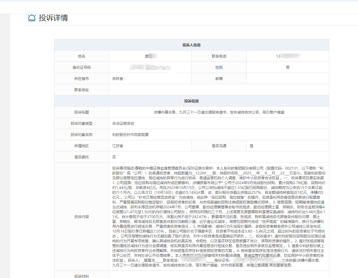Click the gender value 男

point(288,68)
